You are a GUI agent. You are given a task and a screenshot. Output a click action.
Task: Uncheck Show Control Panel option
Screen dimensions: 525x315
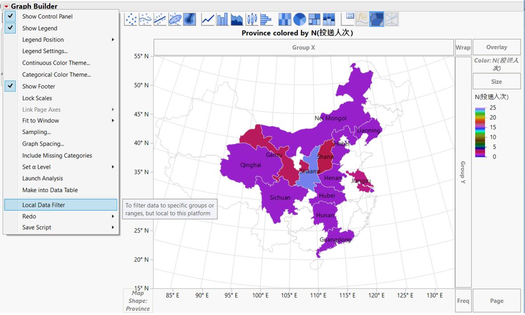tap(47, 16)
